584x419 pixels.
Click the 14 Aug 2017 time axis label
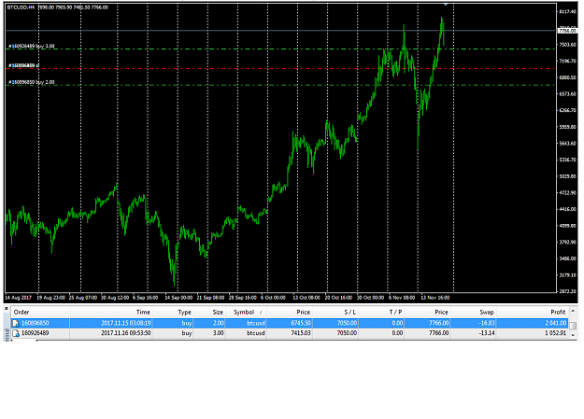coord(18,298)
